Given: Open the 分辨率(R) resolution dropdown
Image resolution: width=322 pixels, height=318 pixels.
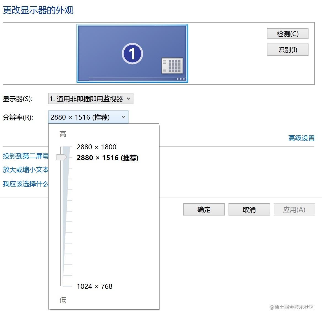Looking at the screenshot, I should [x=88, y=117].
